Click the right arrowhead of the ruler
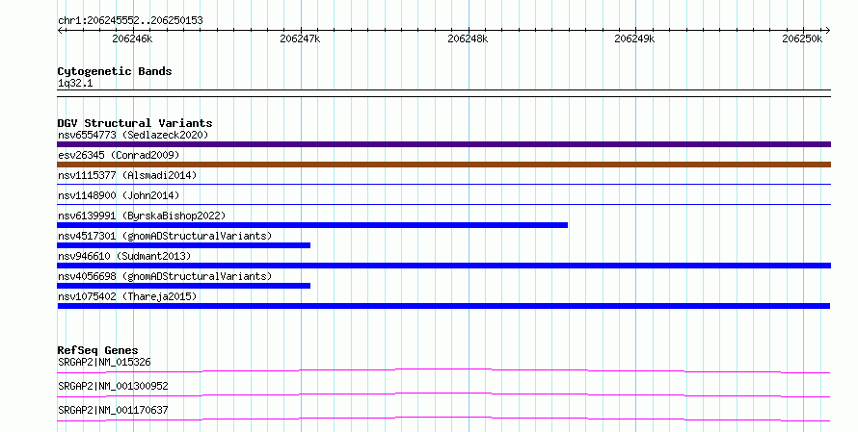The width and height of the screenshot is (858, 432). [828, 31]
